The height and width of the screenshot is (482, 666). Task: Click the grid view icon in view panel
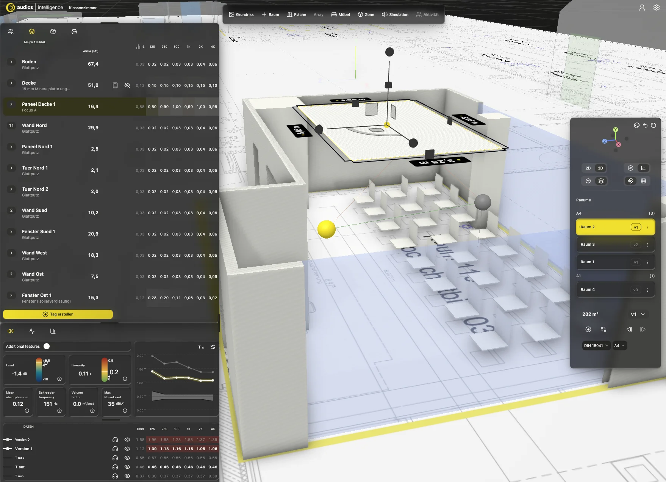point(643,181)
